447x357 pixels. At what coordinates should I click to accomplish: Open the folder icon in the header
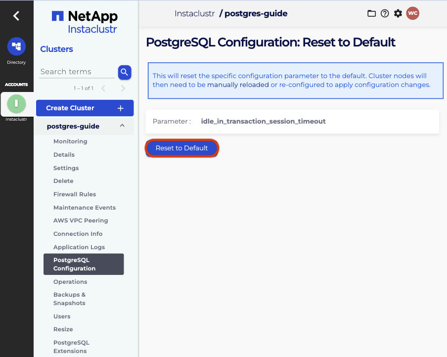(371, 14)
